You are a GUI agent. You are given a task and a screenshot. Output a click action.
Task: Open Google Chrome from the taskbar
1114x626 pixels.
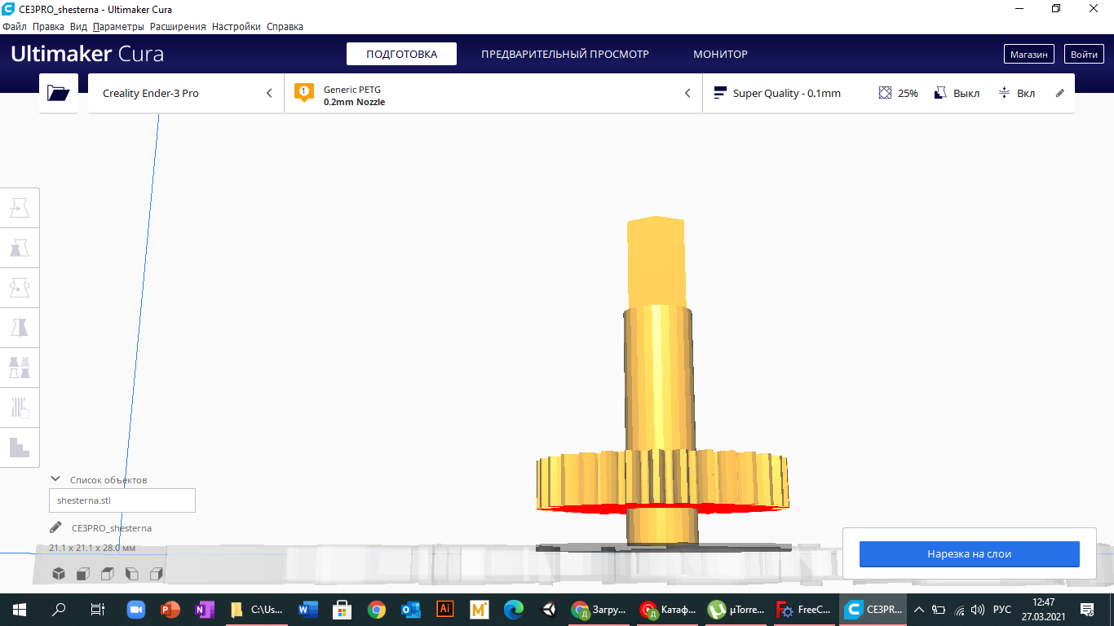coord(376,609)
